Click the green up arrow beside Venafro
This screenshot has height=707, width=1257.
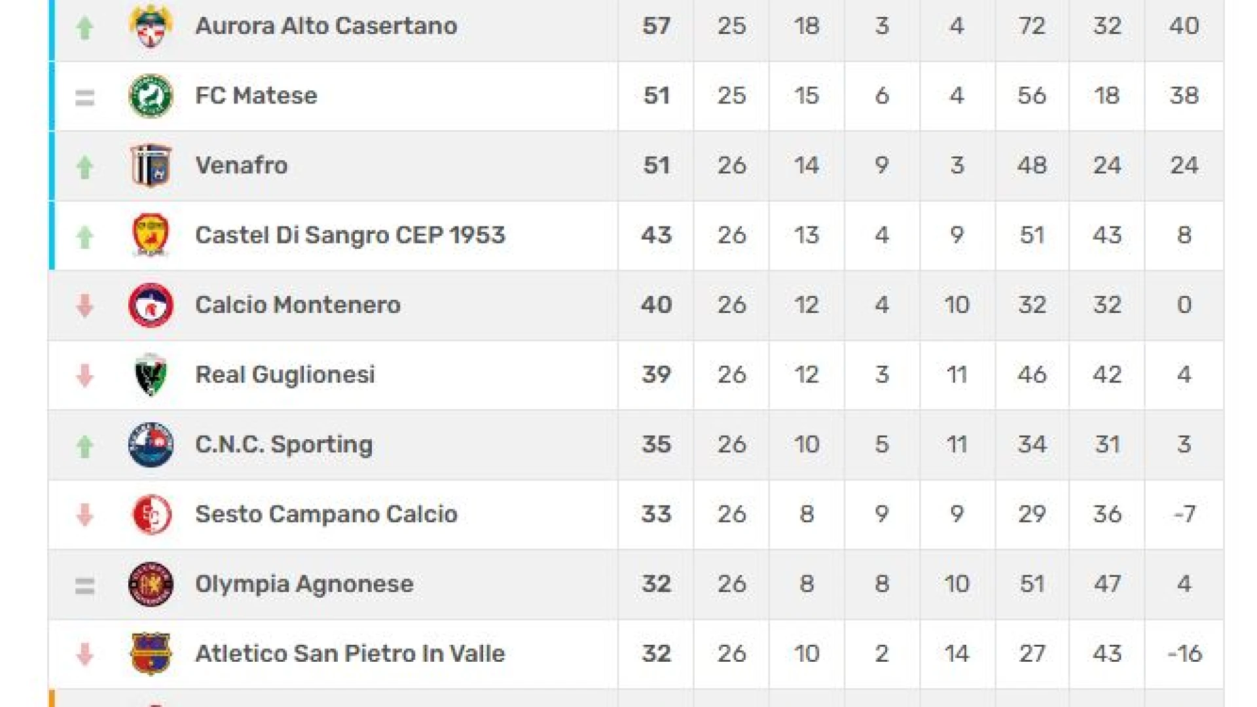(84, 167)
